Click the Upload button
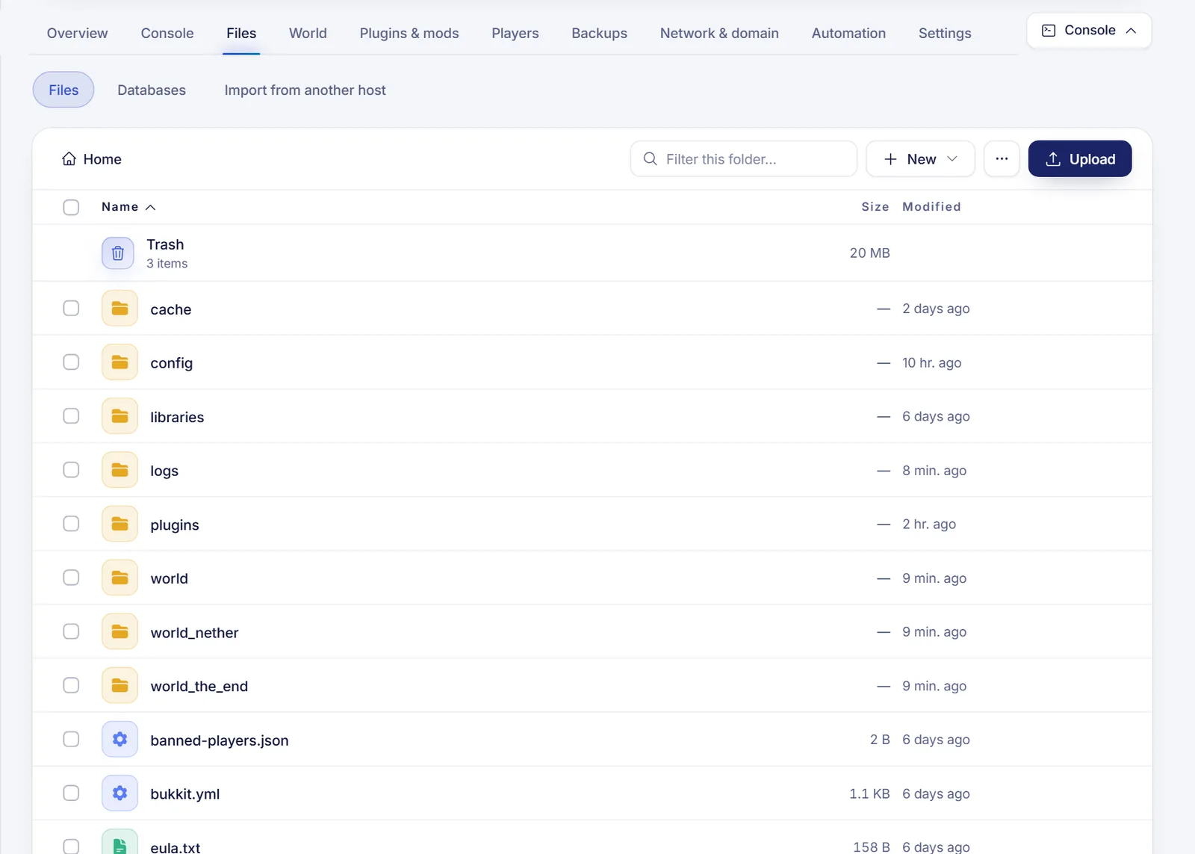Image resolution: width=1195 pixels, height=854 pixels. pos(1080,158)
